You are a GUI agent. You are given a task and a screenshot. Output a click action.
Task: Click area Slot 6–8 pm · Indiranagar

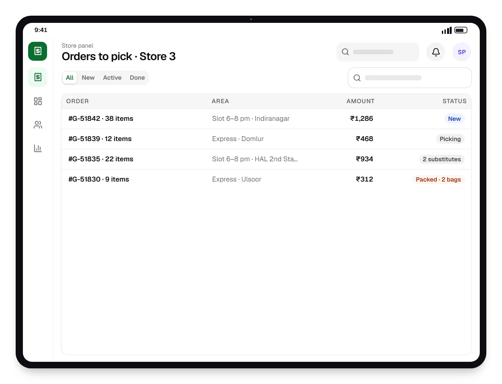click(251, 119)
